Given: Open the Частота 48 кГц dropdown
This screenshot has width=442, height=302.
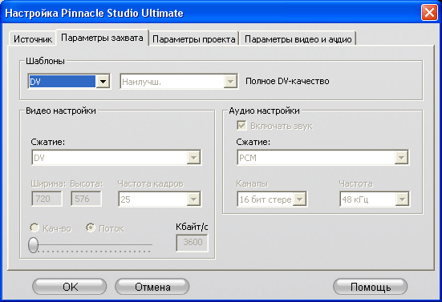Looking at the screenshot, I should coord(375,199).
